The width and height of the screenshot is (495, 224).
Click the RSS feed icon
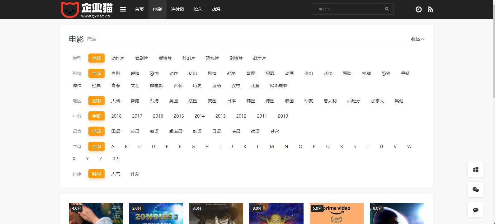click(430, 9)
